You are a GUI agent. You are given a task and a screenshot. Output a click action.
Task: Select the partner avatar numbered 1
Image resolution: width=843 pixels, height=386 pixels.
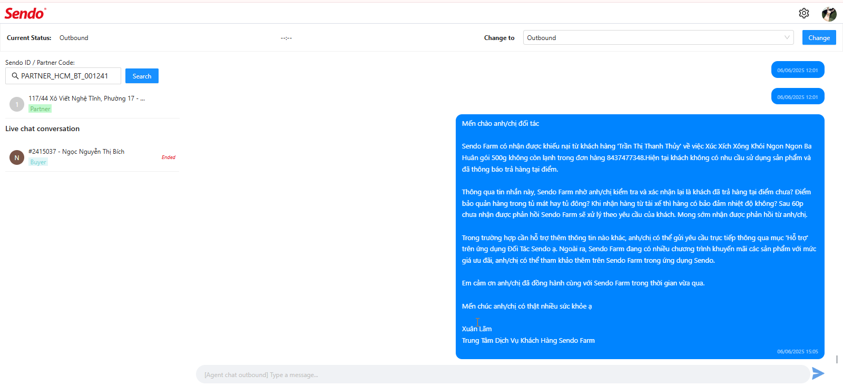17,104
